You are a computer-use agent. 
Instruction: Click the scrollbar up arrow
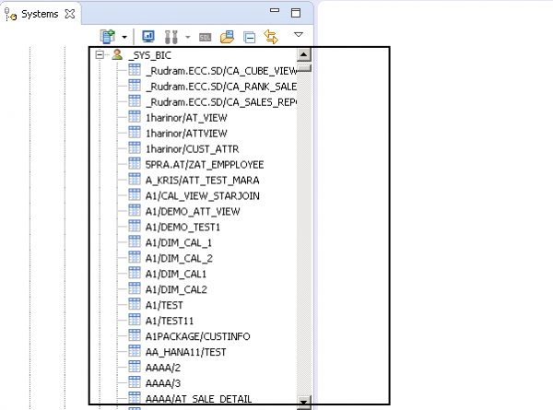pyautogui.click(x=303, y=54)
